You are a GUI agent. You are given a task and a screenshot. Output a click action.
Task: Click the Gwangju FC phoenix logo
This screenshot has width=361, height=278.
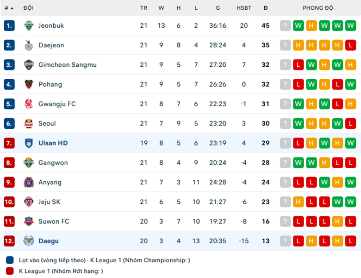click(x=29, y=104)
